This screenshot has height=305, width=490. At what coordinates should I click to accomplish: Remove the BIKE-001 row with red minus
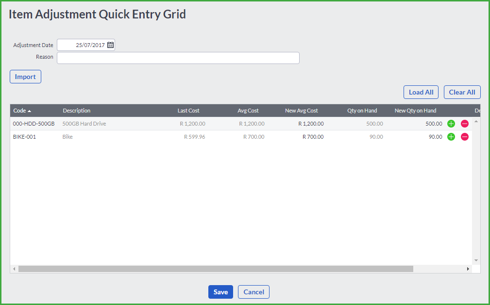465,137
